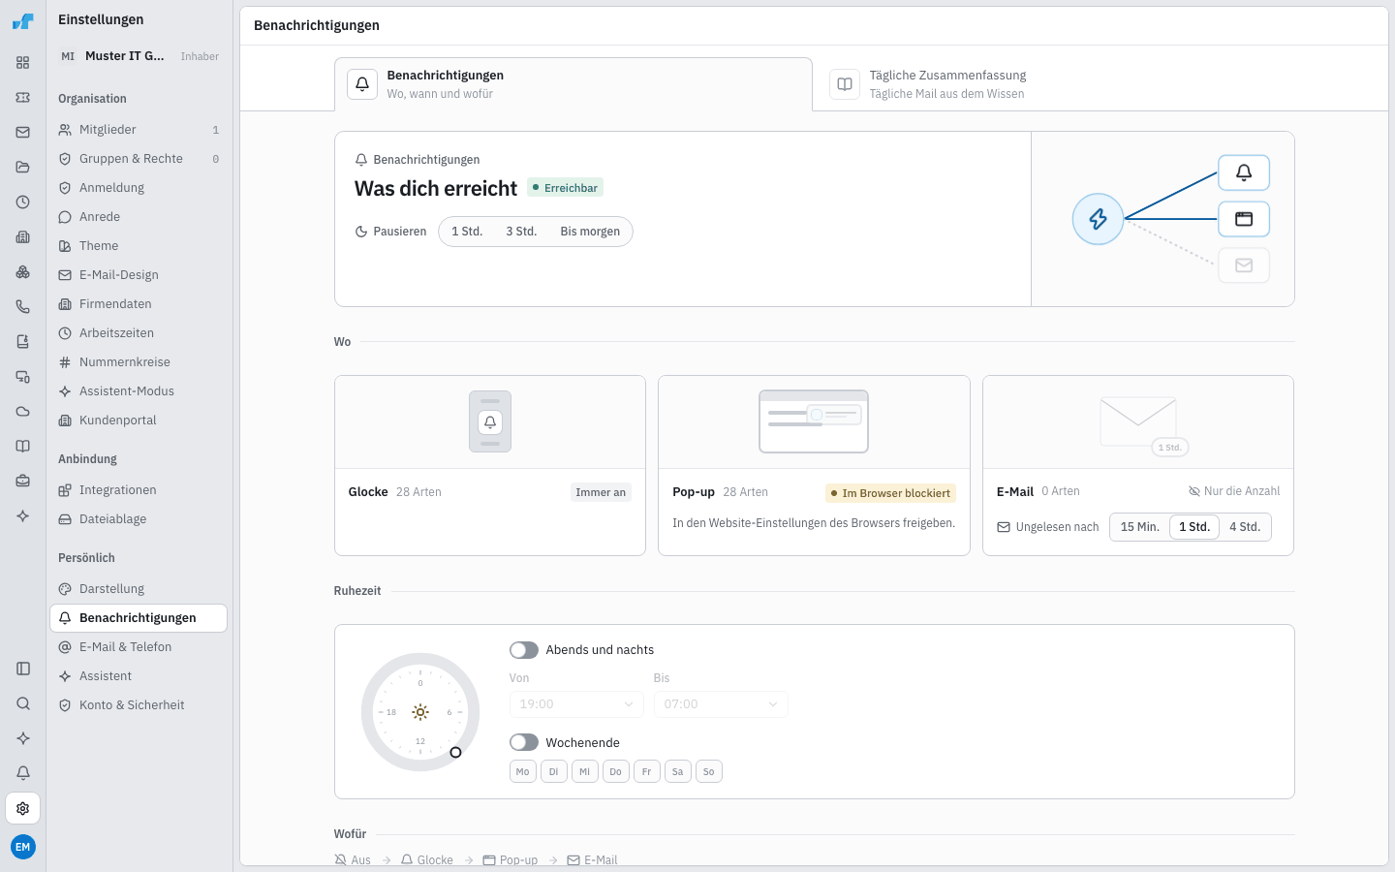The height and width of the screenshot is (872, 1395).
Task: Set unread e-mail delay to 15 Min.
Action: 1140,527
